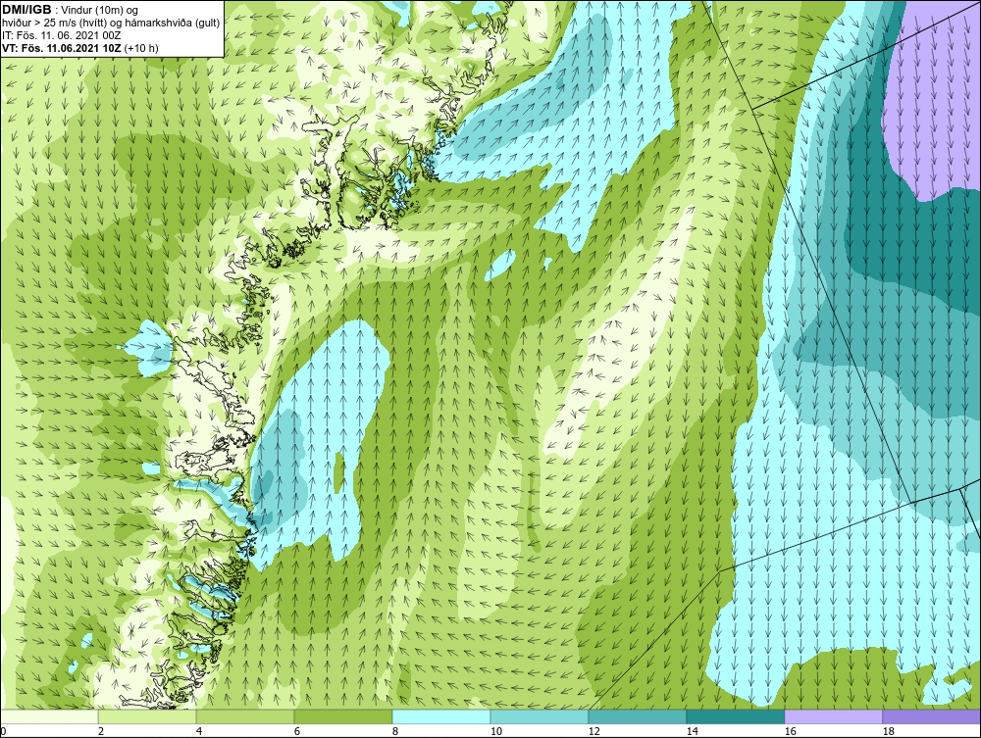Click the 8–10 m/s light cyan legend swatch
The image size is (981, 738).
click(441, 716)
